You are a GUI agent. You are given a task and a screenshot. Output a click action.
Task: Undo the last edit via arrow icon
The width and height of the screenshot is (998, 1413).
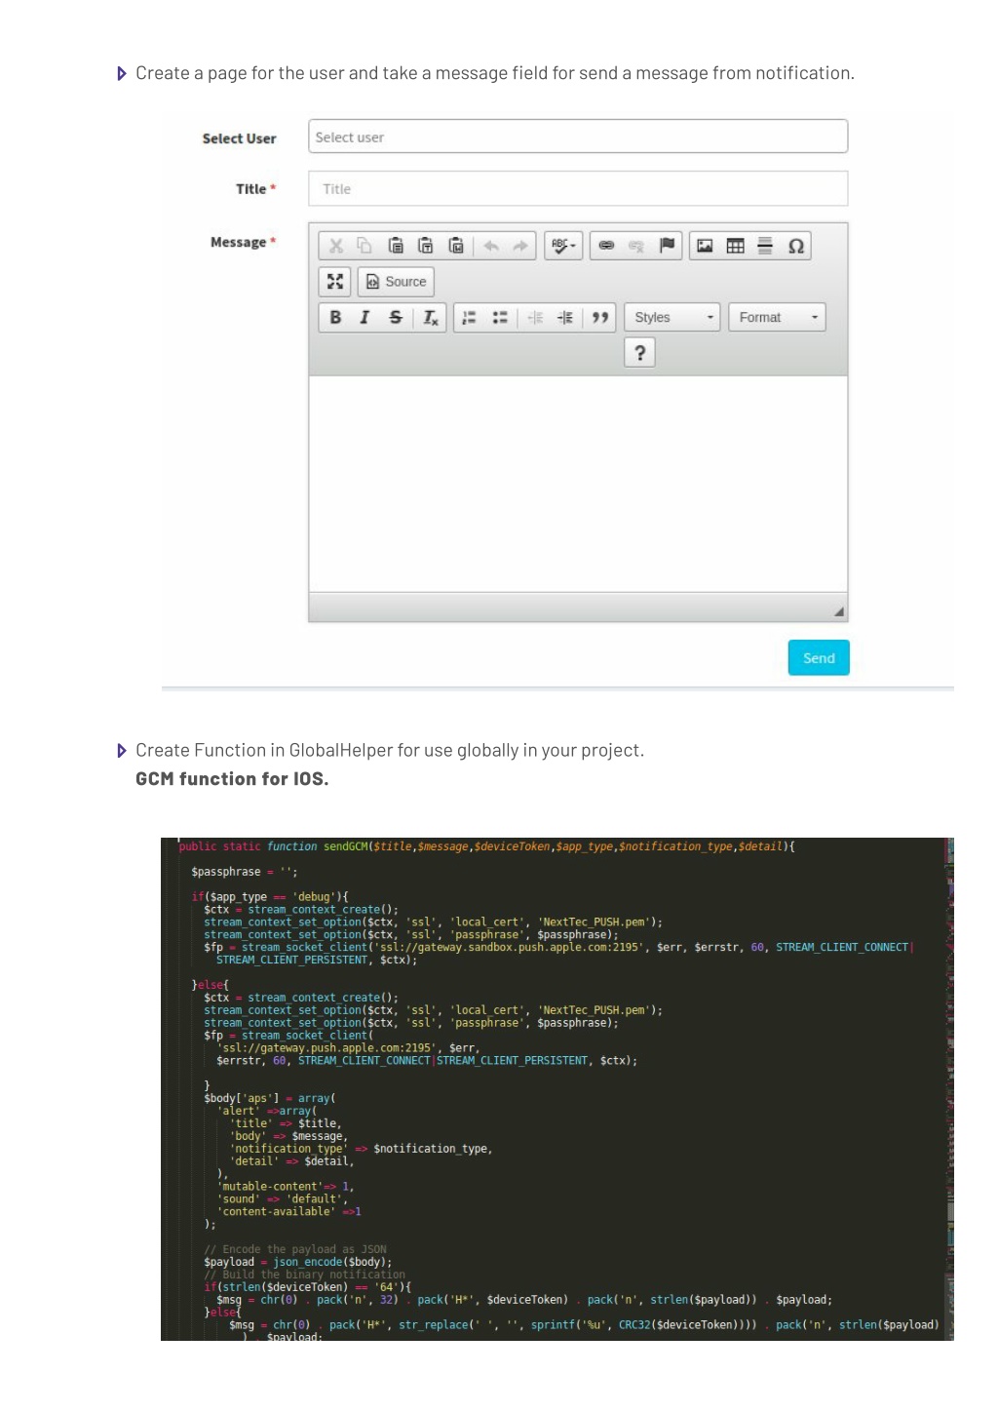[x=491, y=246]
